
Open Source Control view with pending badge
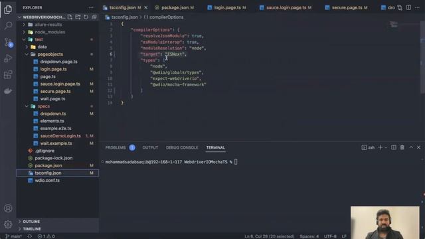pos(8,42)
